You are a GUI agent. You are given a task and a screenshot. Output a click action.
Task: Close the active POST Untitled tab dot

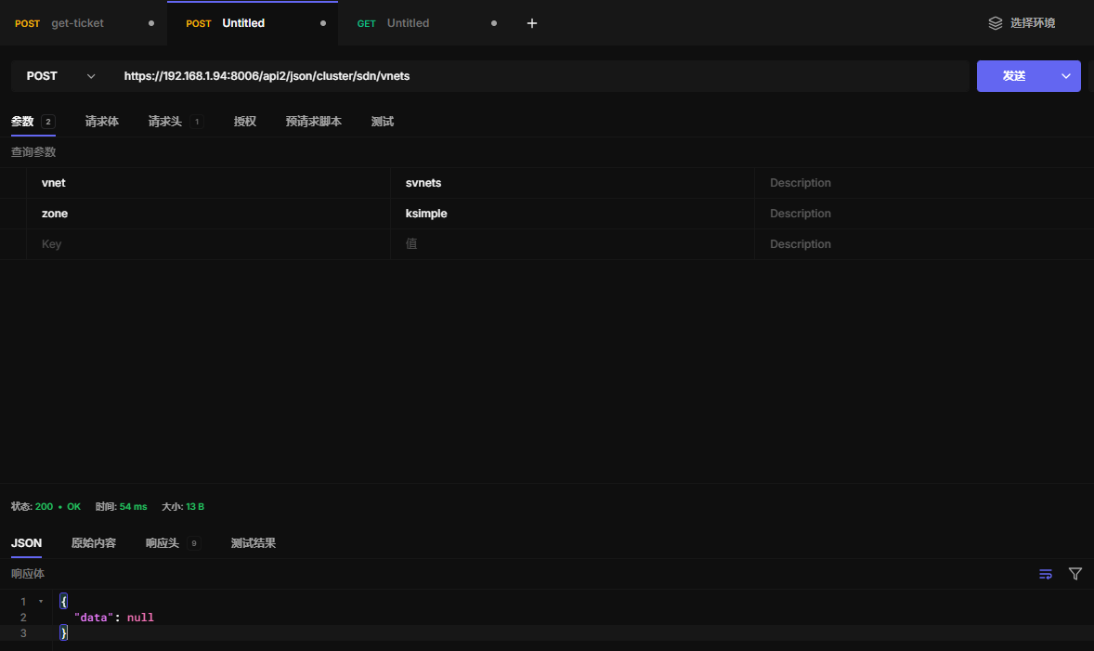(x=323, y=23)
